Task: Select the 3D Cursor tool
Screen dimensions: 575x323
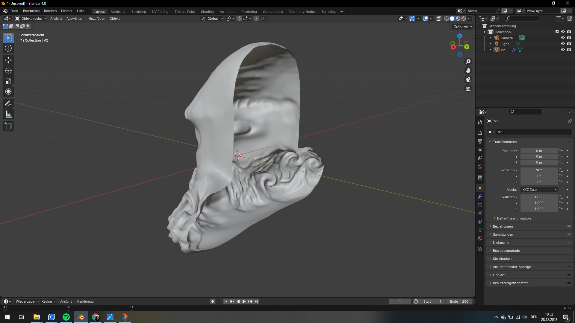Action: click(8, 48)
